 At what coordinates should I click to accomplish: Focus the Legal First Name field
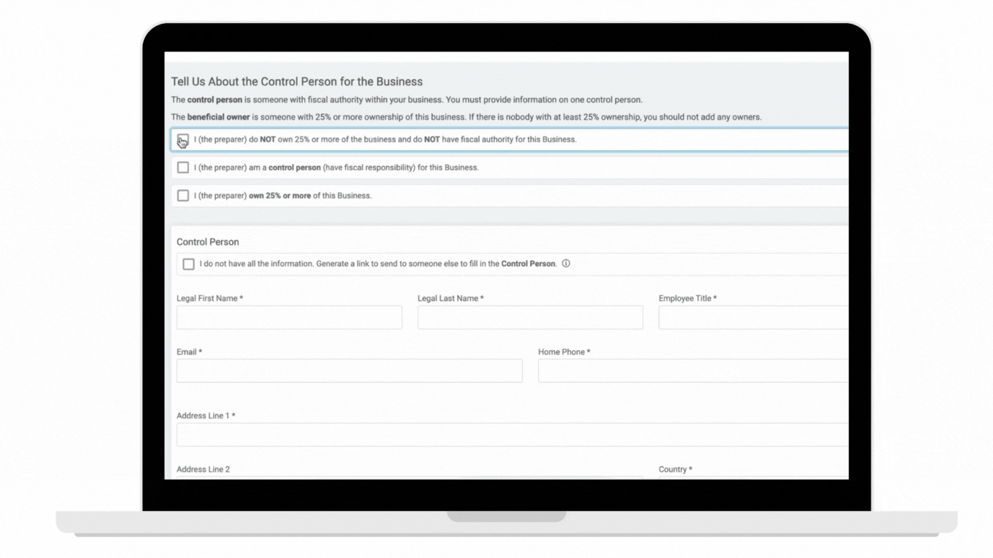(289, 318)
